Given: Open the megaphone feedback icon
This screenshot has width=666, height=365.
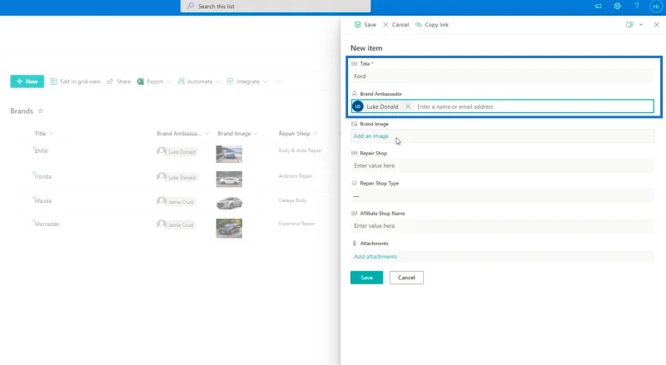Looking at the screenshot, I should (598, 6).
